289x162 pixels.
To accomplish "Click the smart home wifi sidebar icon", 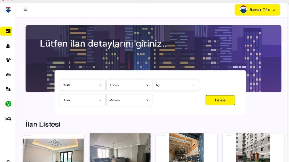I will pos(8,60).
